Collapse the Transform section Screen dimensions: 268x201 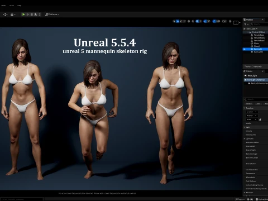(245, 108)
